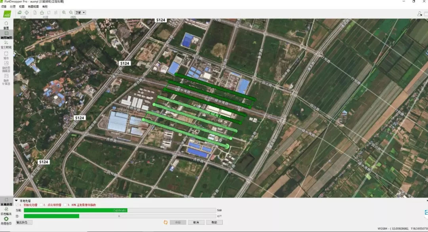Click the Calibrate current progress bar

[120, 210]
